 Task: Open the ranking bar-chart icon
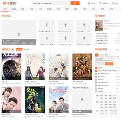[89, 3]
